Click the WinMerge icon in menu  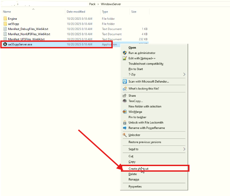[125, 112]
